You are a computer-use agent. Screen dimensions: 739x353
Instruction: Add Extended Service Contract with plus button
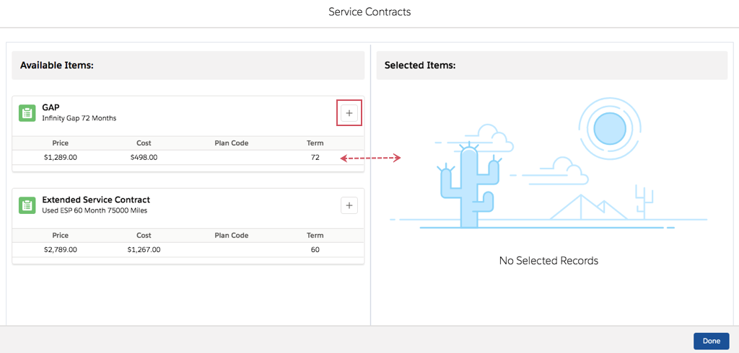349,206
